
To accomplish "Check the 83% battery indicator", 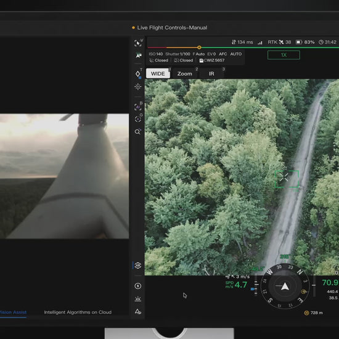I will pyautogui.click(x=305, y=42).
